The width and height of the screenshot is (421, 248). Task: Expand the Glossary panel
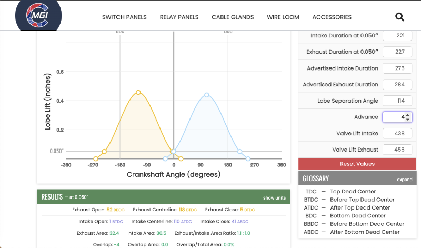404,180
